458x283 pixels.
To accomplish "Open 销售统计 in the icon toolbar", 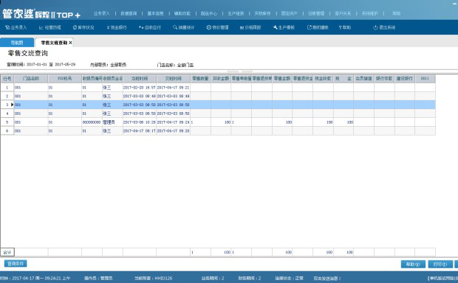I will 183,27.
